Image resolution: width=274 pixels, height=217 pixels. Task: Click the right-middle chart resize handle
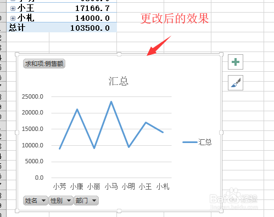point(221,133)
